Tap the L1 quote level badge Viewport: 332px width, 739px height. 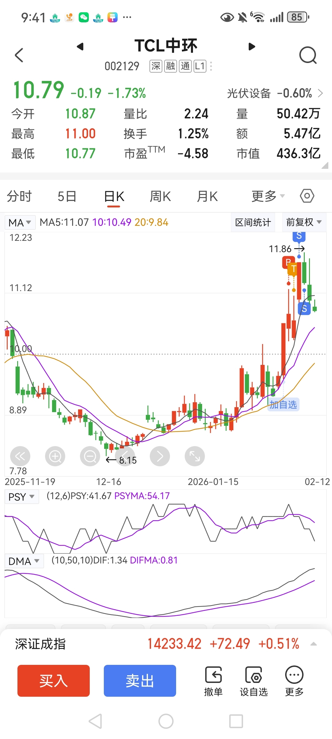coord(200,66)
